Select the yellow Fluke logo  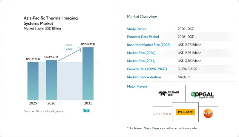point(185,112)
